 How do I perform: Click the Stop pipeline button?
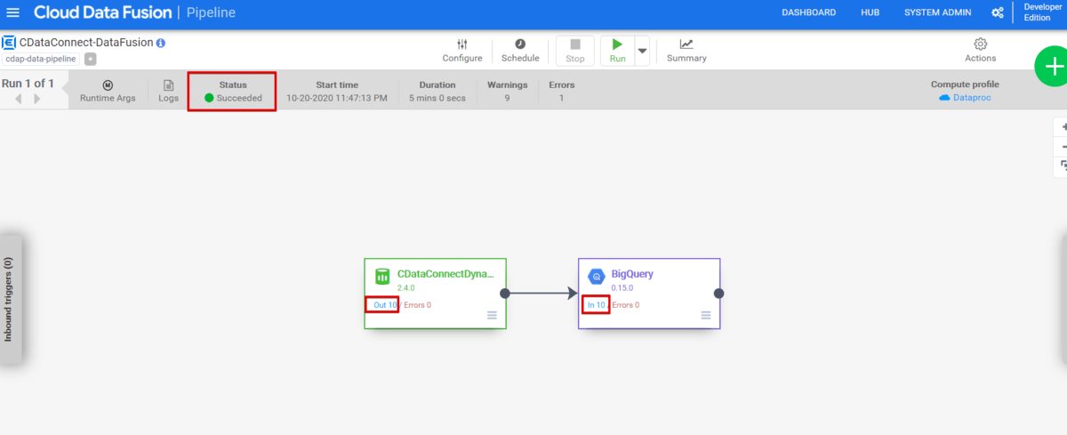(575, 51)
